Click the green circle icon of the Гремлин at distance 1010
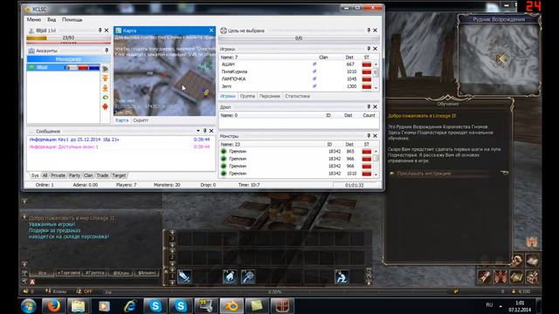Viewport: 559px width, 314px height. point(224,174)
